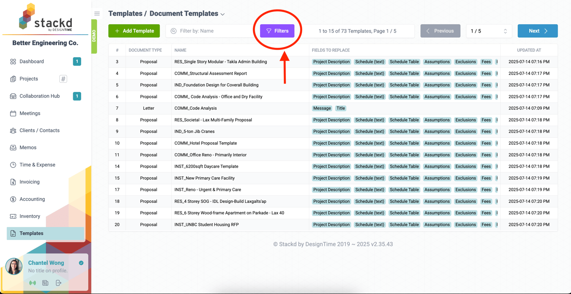This screenshot has height=294, width=571.
Task: Click Assumptions tag in COMM_Hotel Proposal row
Action: click(x=437, y=143)
